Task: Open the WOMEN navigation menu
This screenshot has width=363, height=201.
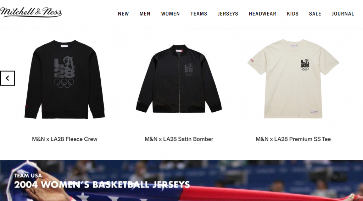Action: [171, 14]
